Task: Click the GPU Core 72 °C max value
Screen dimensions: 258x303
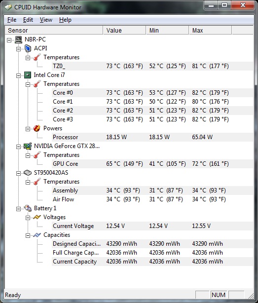Action: pos(210,164)
